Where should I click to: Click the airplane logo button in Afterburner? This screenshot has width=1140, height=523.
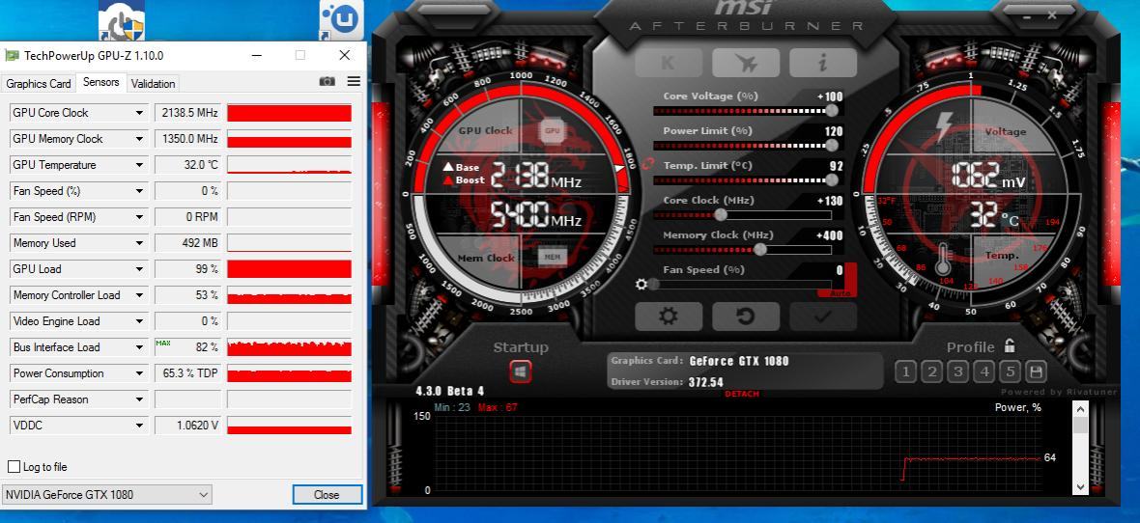(x=746, y=63)
